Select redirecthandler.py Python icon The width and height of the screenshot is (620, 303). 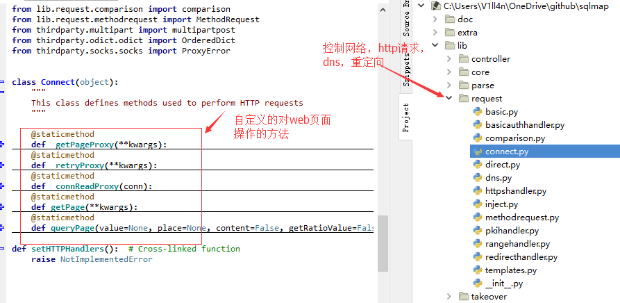[x=478, y=257]
